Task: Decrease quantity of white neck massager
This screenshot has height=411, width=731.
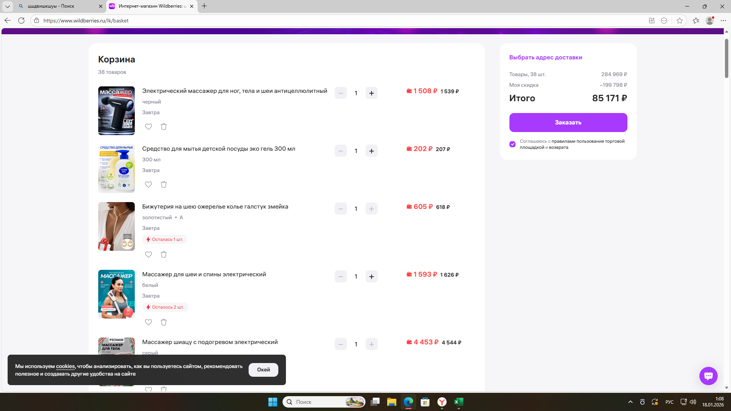Action: pos(340,277)
